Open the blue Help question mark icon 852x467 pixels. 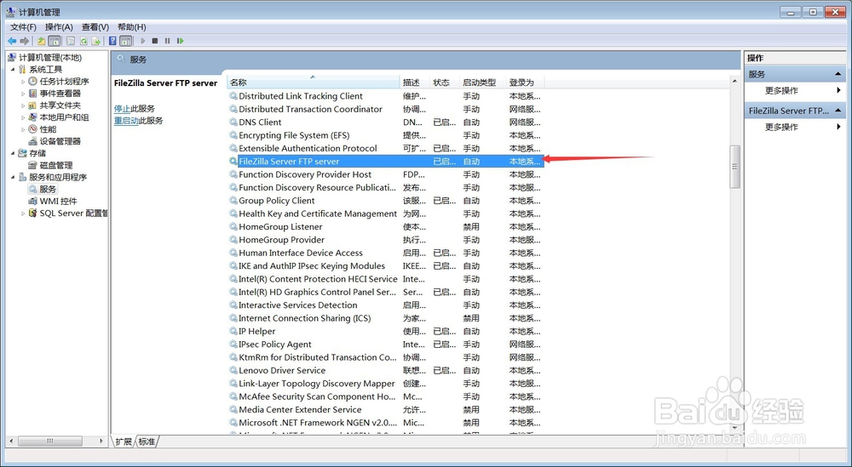[112, 41]
